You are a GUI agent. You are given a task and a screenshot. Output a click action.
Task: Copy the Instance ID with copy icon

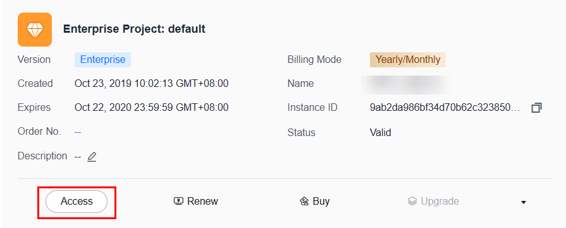[536, 108]
